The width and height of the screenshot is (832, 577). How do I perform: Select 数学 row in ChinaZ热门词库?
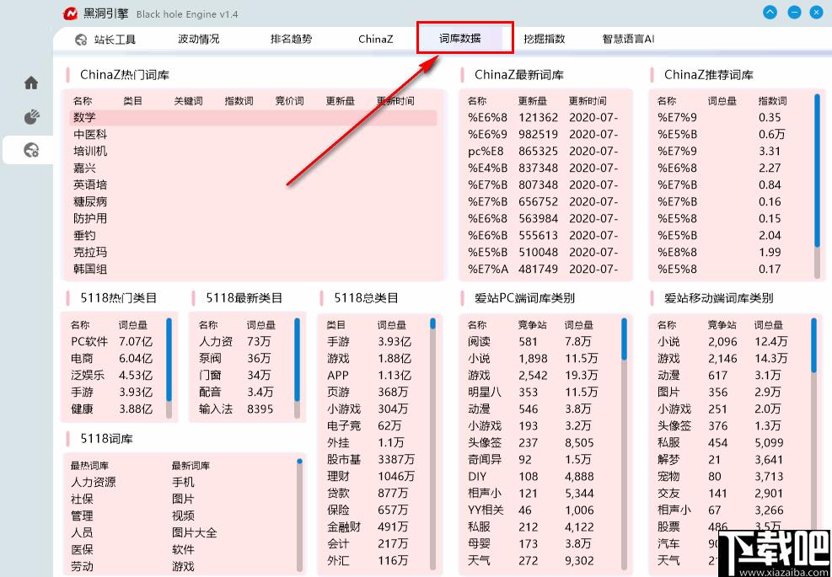[x=253, y=118]
